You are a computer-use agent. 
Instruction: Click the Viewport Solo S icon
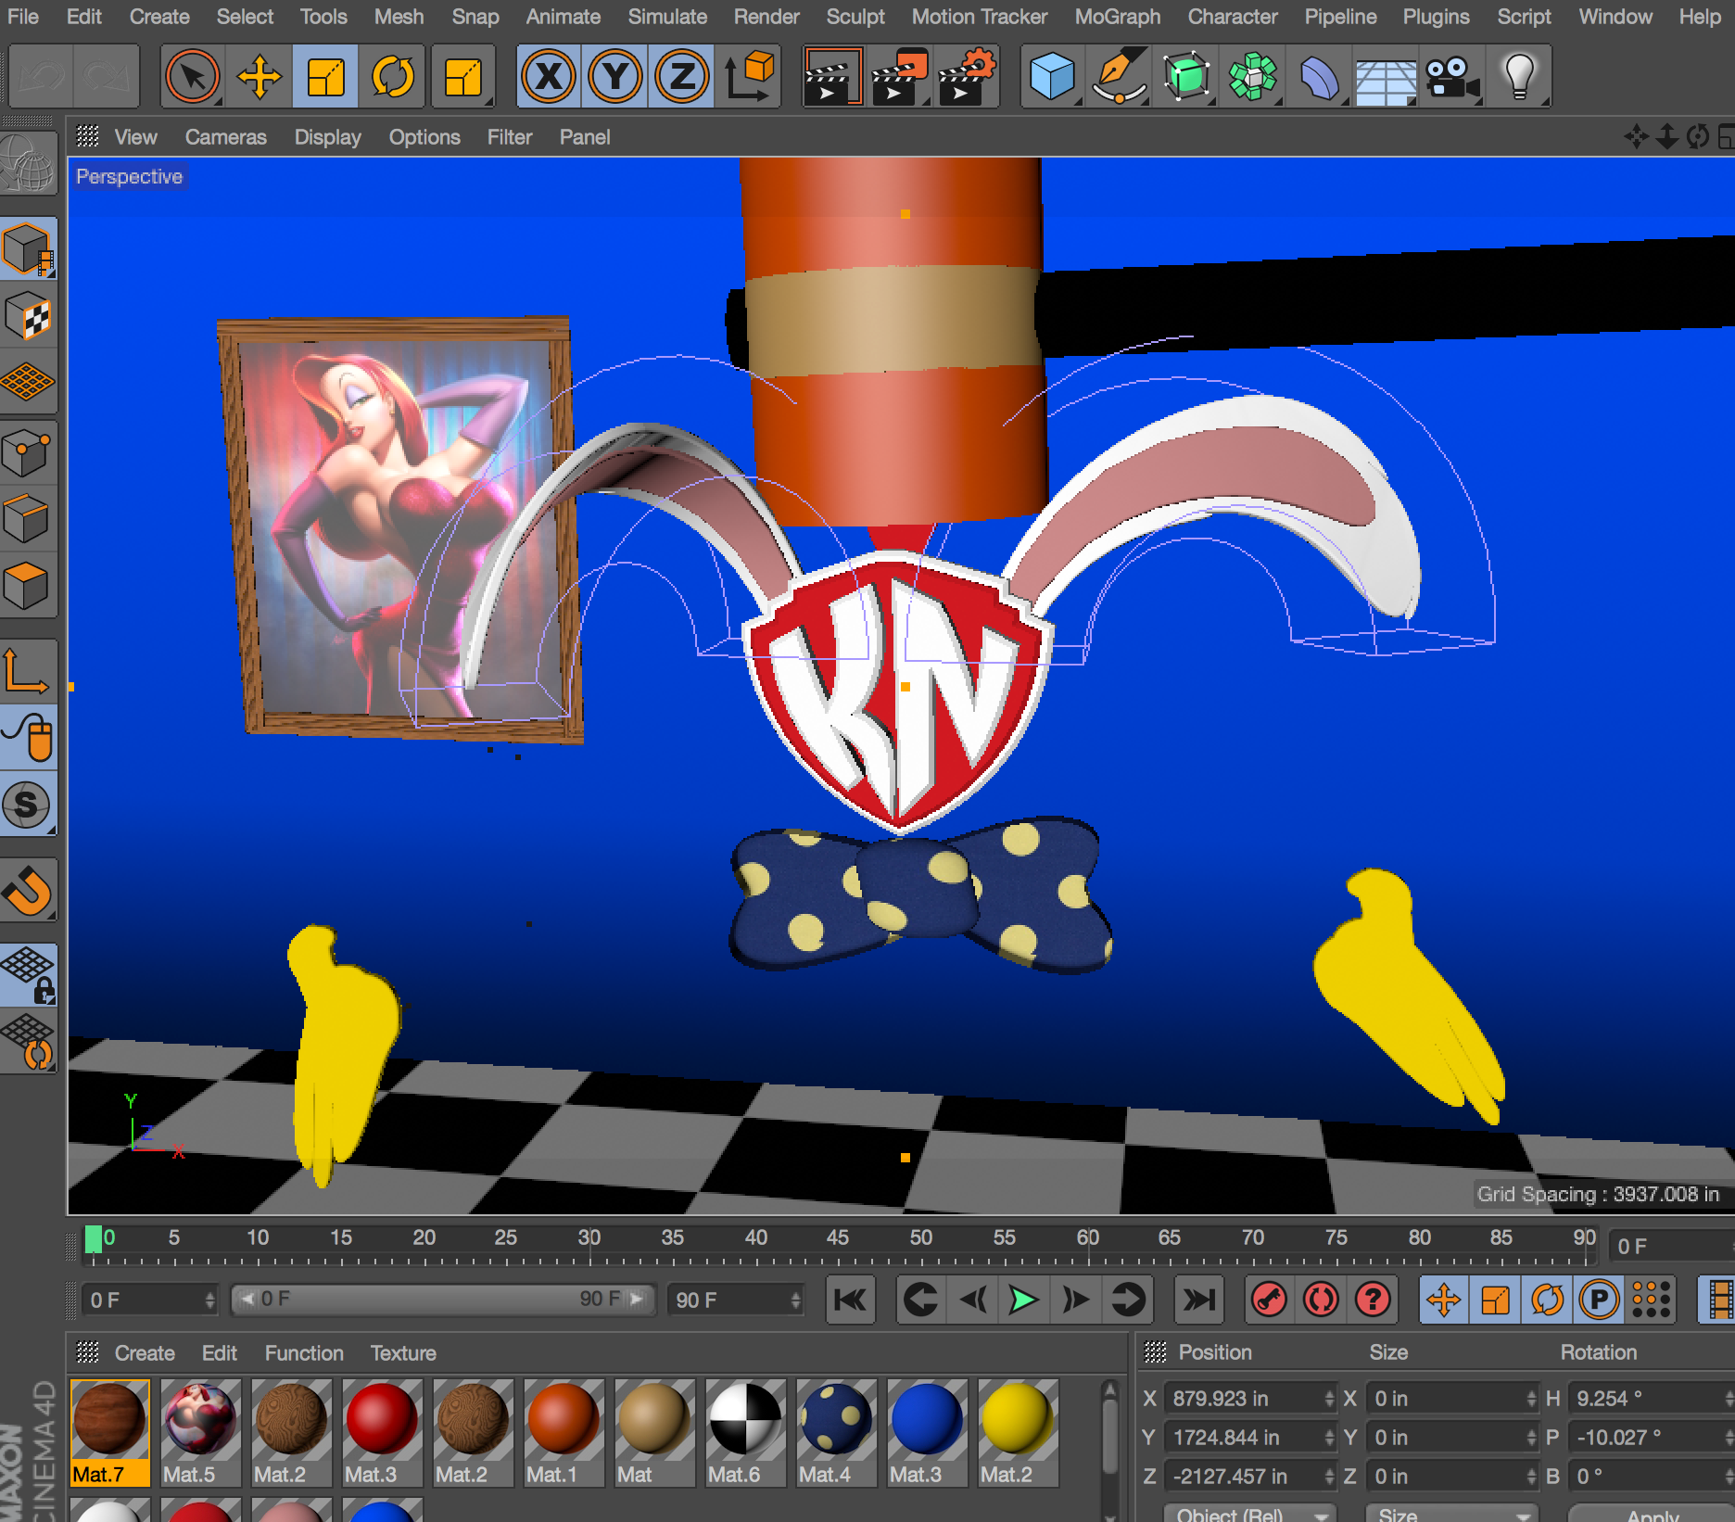click(28, 805)
